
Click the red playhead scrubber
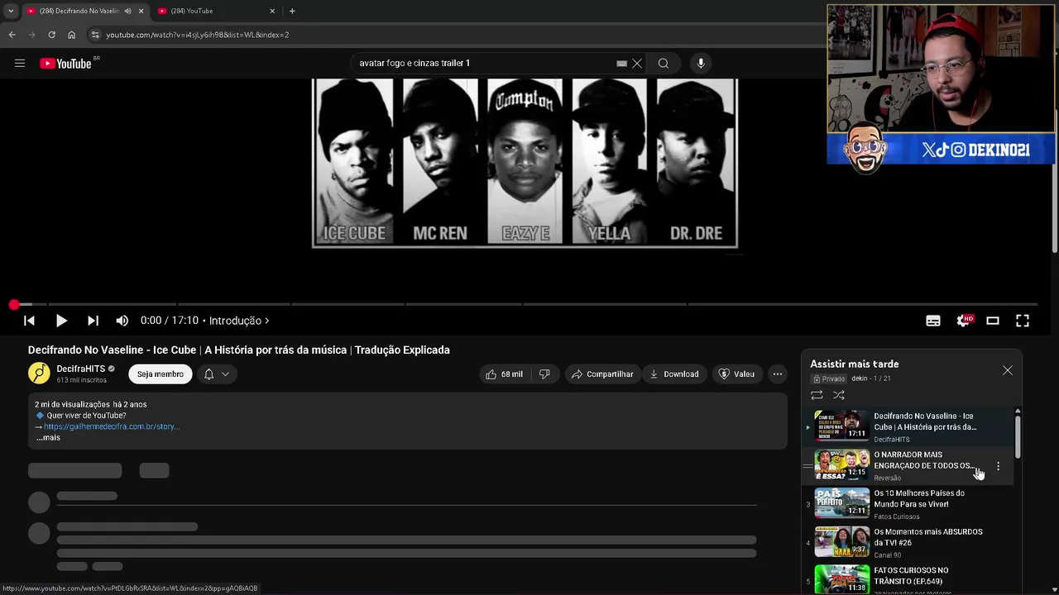pos(14,305)
